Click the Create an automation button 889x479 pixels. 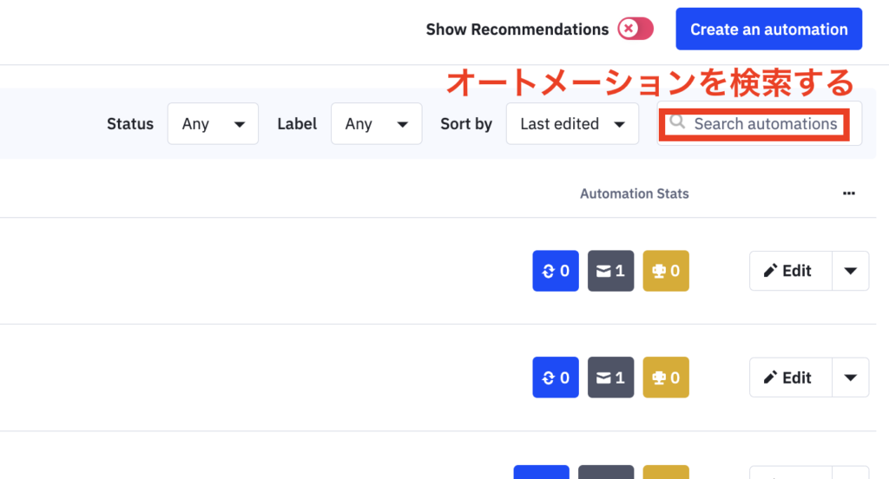pyautogui.click(x=769, y=29)
